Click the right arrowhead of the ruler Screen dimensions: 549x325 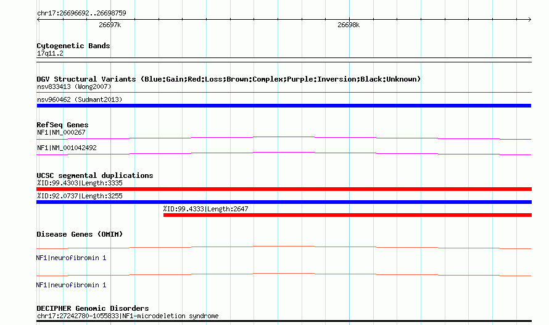pyautogui.click(x=530, y=20)
